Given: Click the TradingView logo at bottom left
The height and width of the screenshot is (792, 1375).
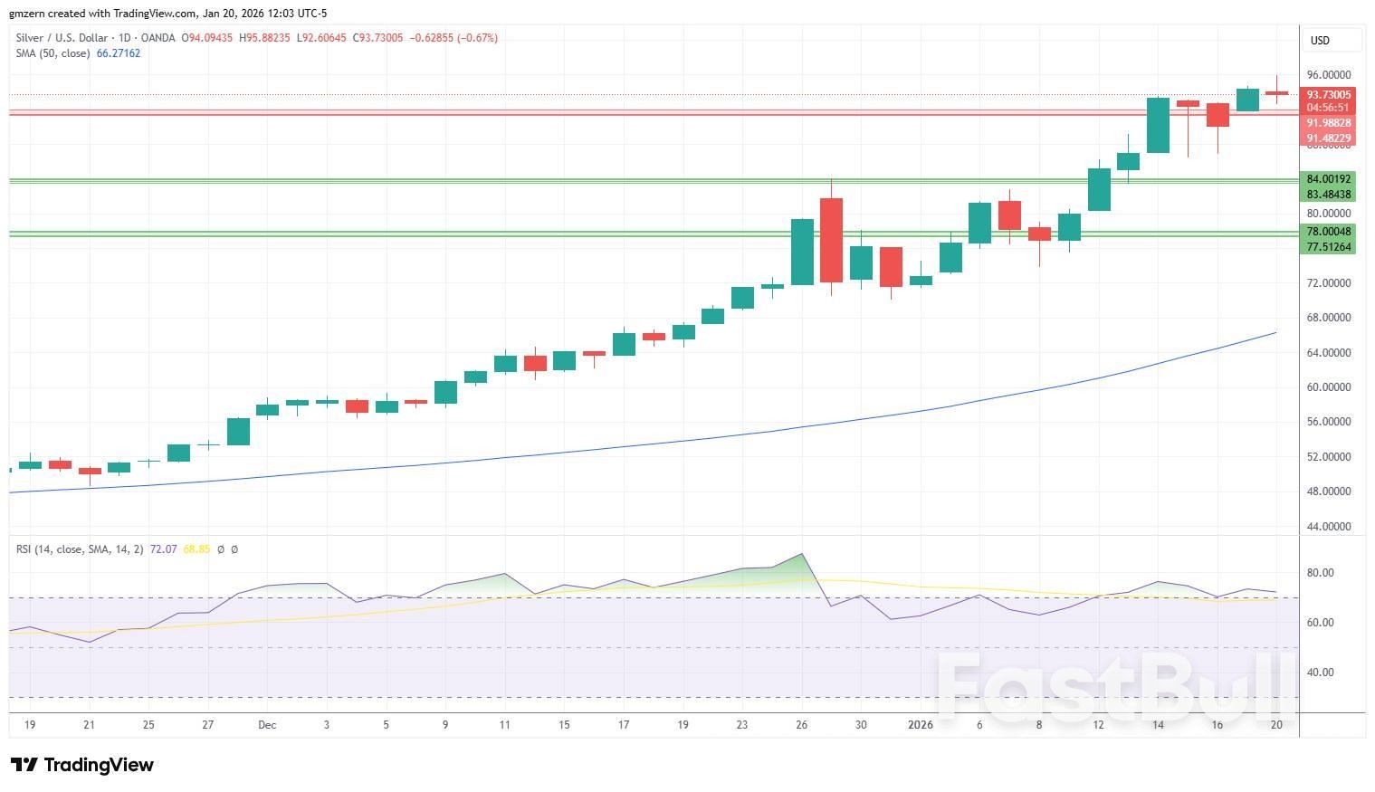Looking at the screenshot, I should (82, 765).
